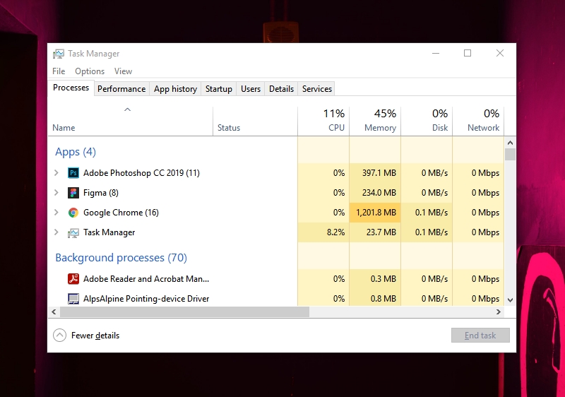
Task: Sort by the CPU column header
Action: point(323,121)
